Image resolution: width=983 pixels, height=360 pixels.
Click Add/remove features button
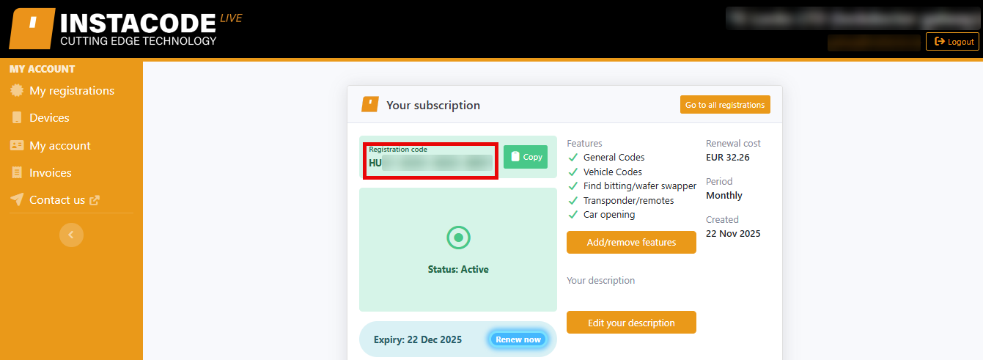[631, 242]
